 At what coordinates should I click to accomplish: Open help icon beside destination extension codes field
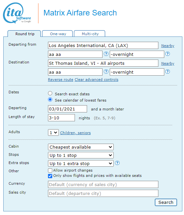168,72
